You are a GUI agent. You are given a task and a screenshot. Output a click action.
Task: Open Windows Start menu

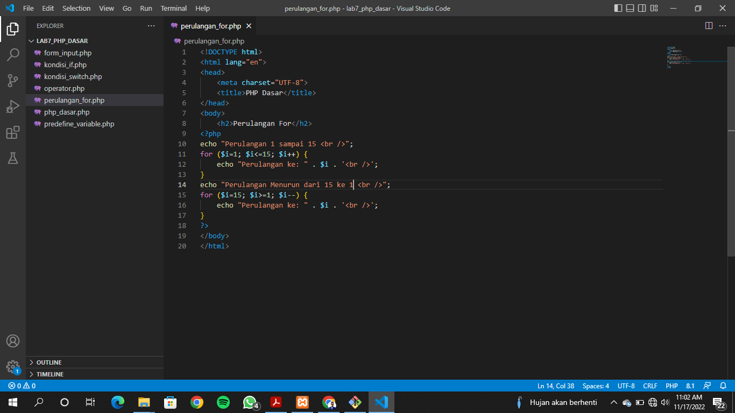point(13,402)
